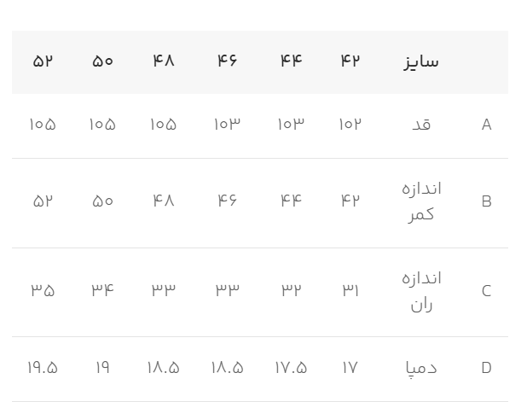The image size is (527, 402).
Task: Click hem value ۱۹.۵ in row D
Action: (43, 367)
